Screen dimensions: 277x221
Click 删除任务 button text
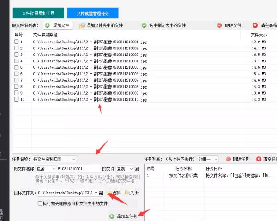point(241,159)
